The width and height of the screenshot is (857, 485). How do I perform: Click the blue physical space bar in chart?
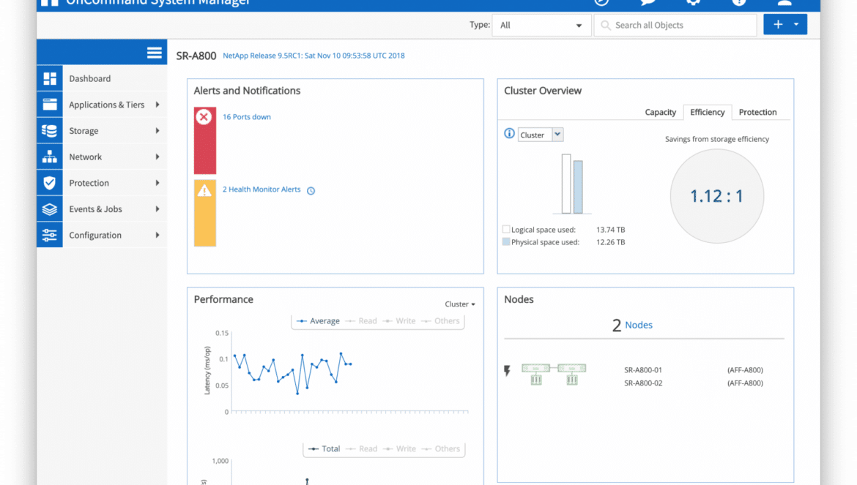[x=578, y=187]
